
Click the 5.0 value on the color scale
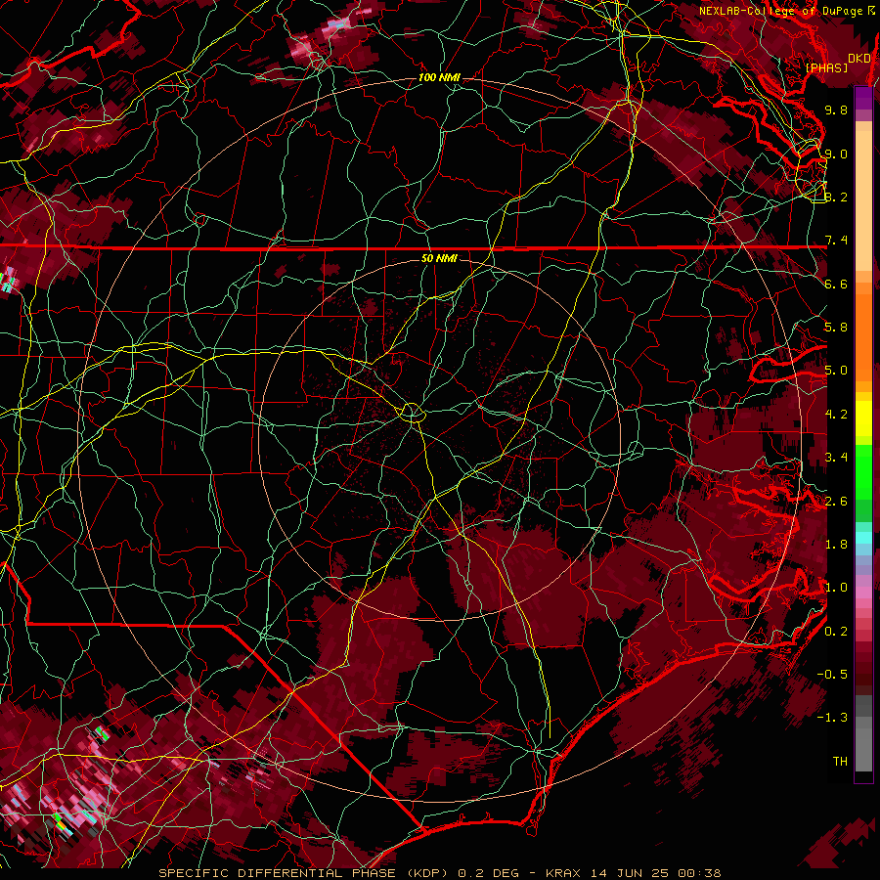pyautogui.click(x=836, y=371)
